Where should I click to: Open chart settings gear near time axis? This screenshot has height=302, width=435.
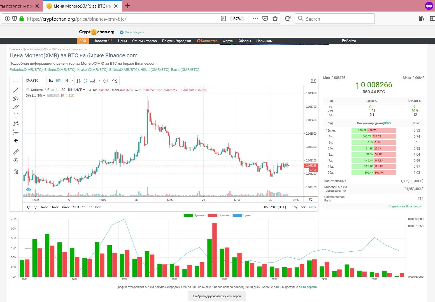point(311,200)
